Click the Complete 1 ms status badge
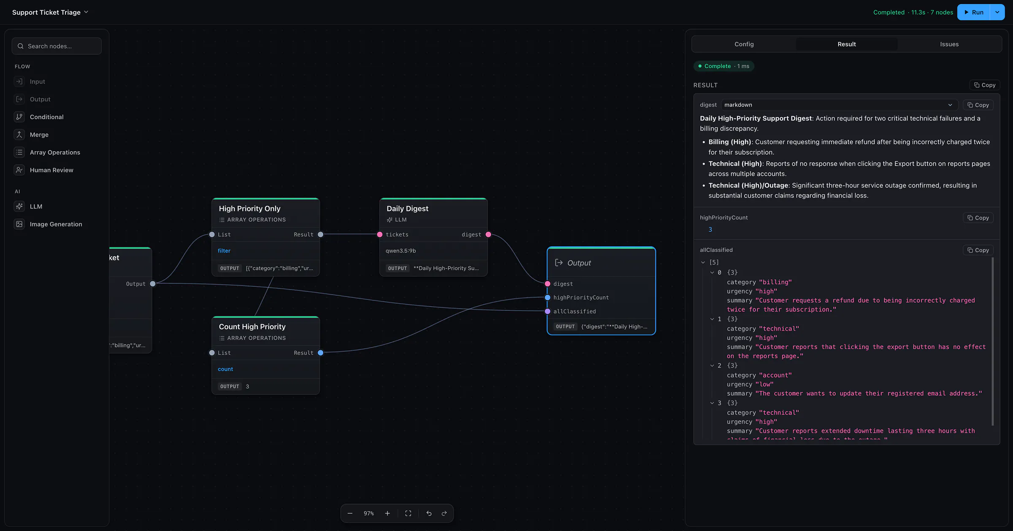The height and width of the screenshot is (531, 1013). (723, 66)
